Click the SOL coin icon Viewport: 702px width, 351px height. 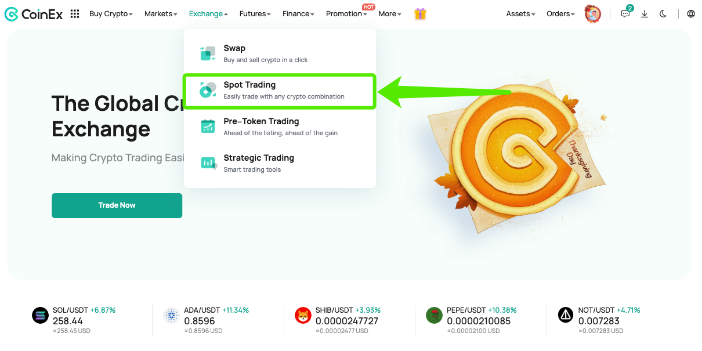40,315
